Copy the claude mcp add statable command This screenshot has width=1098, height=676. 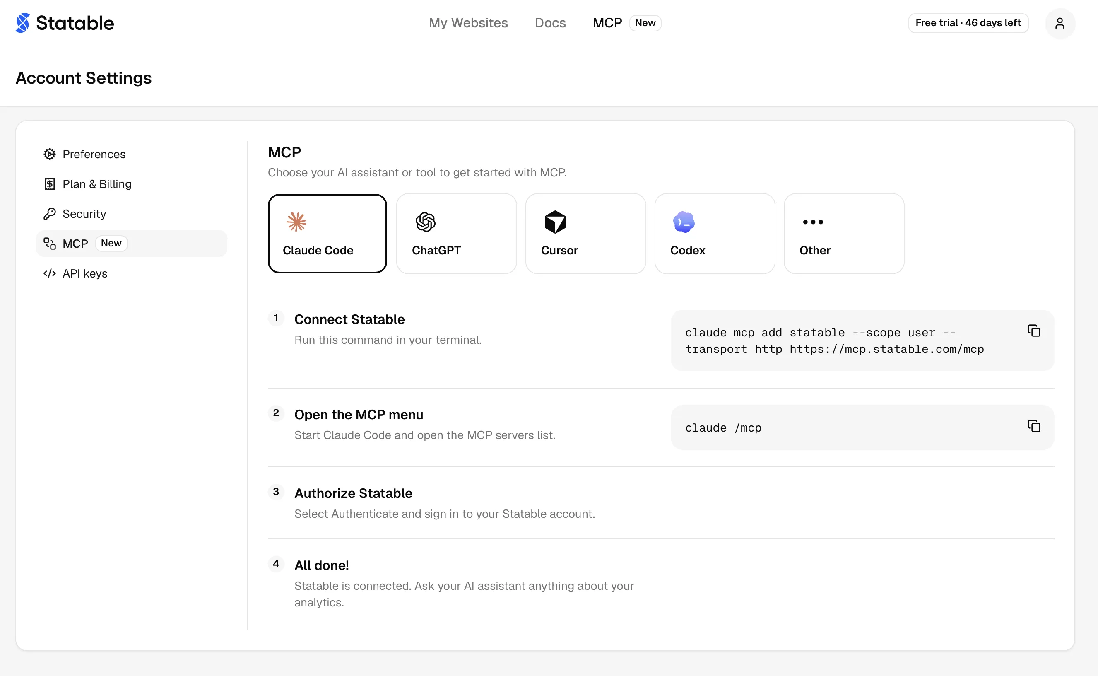(x=1034, y=331)
